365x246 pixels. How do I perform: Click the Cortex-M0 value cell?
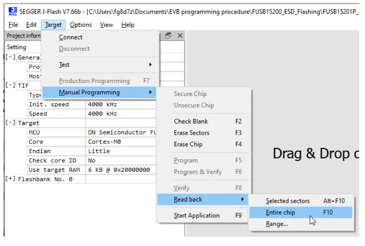(x=121, y=142)
